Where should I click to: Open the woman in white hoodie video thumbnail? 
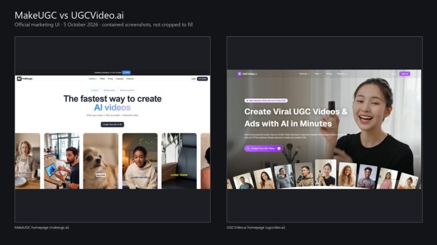[140, 161]
